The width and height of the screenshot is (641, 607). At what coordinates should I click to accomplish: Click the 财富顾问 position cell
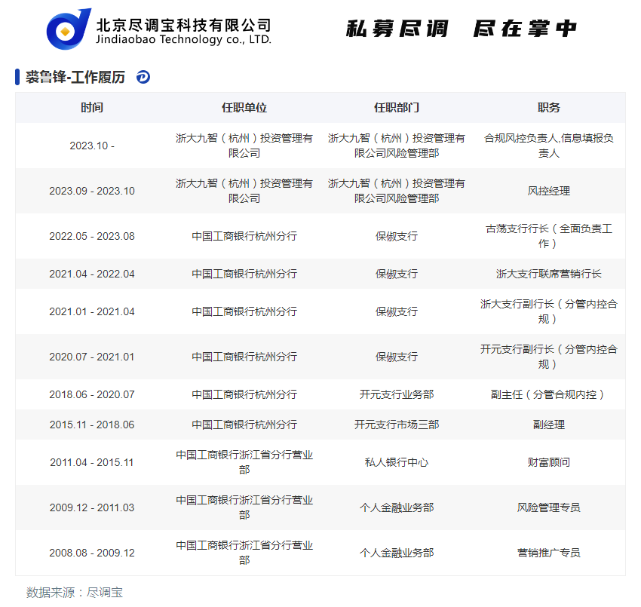[x=548, y=462]
